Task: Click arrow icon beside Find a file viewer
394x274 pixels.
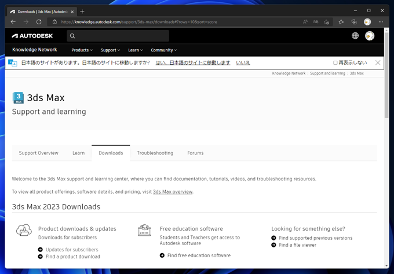Action: coord(273,245)
